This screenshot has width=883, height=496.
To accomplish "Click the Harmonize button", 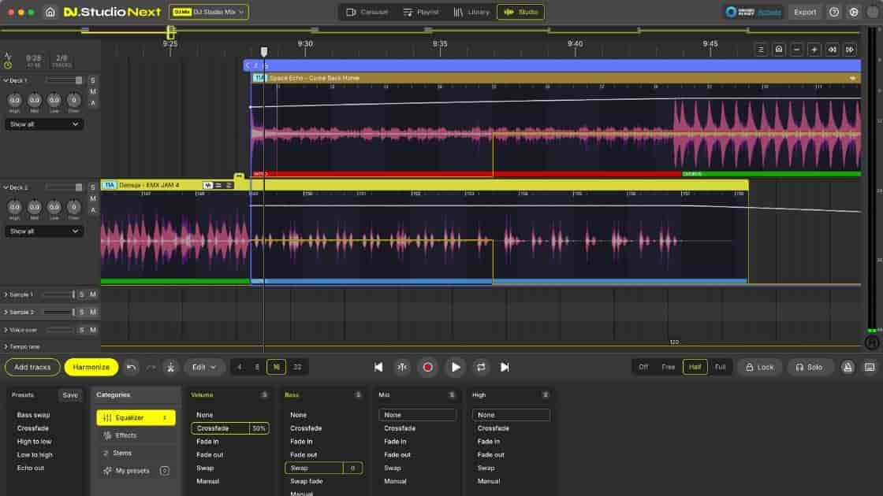I will (91, 366).
